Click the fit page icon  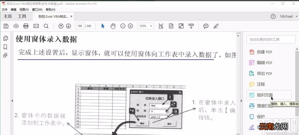pos(171,26)
